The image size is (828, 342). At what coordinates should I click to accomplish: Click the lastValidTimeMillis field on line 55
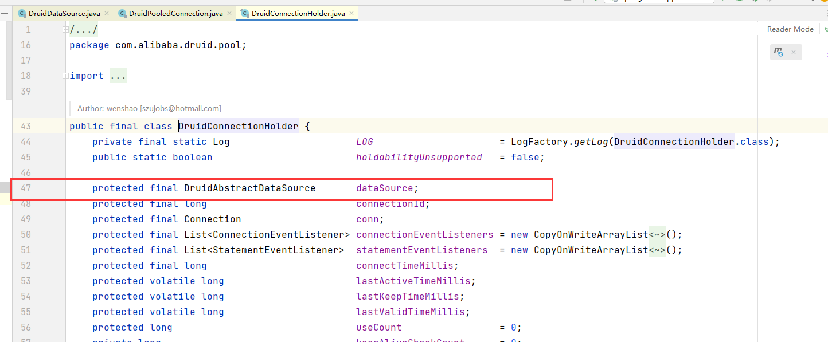411,312
